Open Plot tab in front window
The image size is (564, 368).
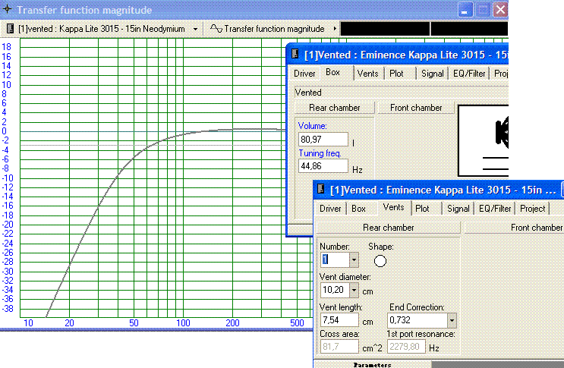click(422, 209)
